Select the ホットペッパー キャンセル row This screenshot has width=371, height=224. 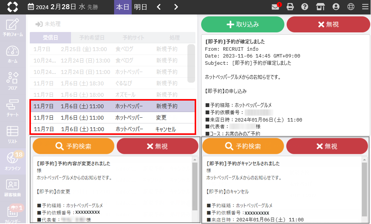(113, 129)
